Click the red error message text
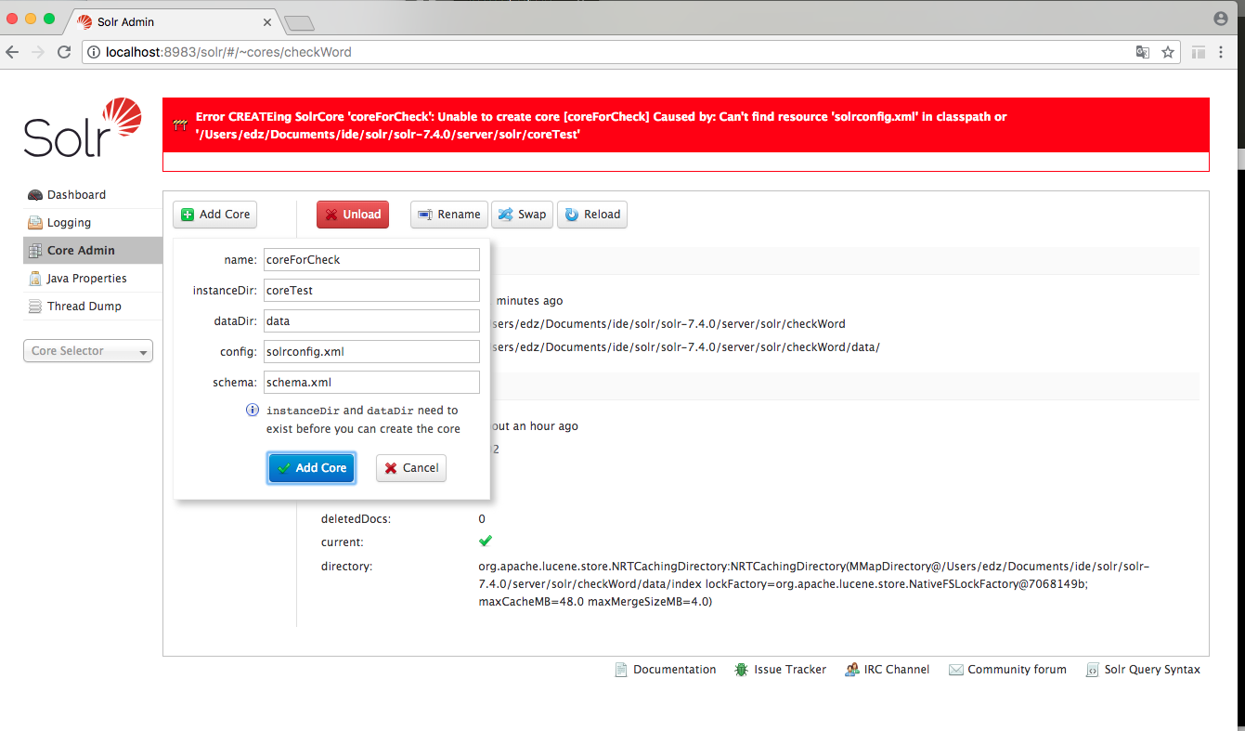Image resolution: width=1245 pixels, height=731 pixels. (602, 125)
